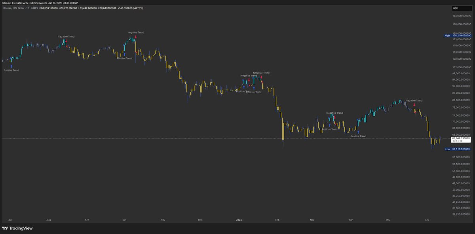Click the red arrow under October Negative Trend
This screenshot has width=475, height=234.
click(135, 36)
